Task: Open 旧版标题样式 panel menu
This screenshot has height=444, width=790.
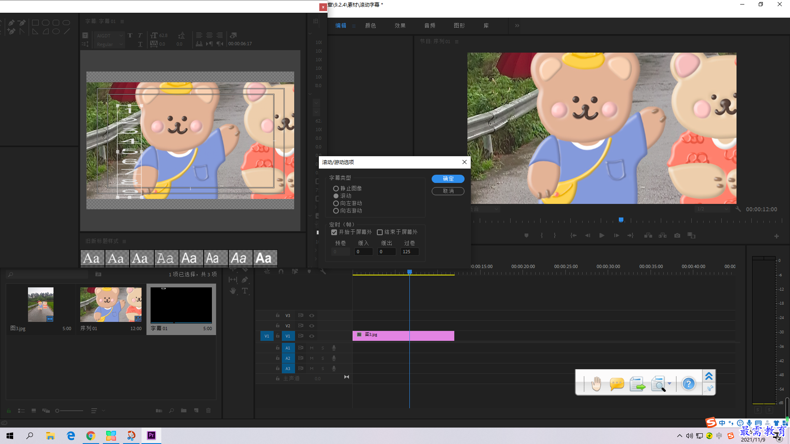Action: pos(124,241)
